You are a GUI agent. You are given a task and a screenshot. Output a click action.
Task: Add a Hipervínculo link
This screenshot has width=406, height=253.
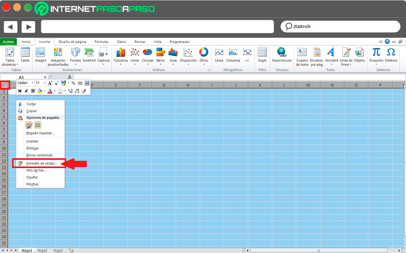[282, 55]
